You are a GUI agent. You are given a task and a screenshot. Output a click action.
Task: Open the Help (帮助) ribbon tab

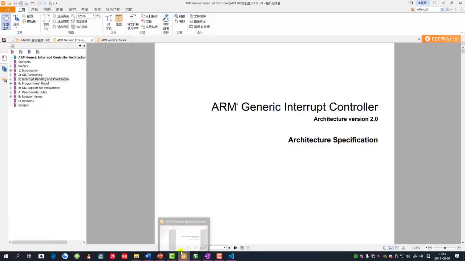tap(129, 9)
